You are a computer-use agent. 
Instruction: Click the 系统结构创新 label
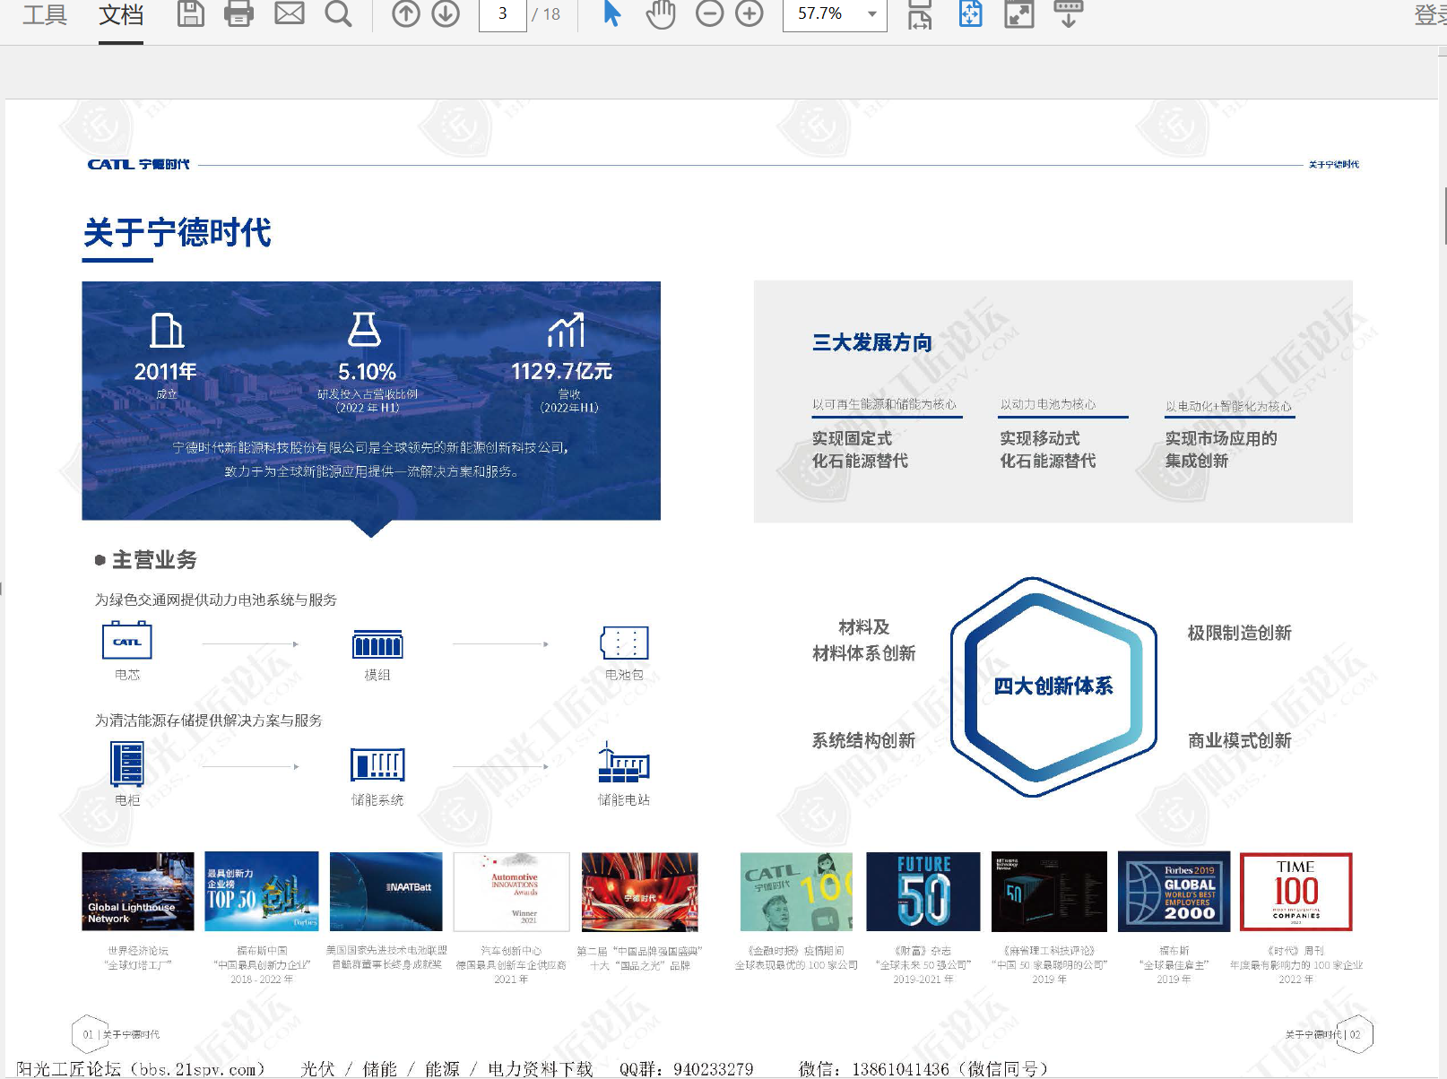pyautogui.click(x=863, y=740)
